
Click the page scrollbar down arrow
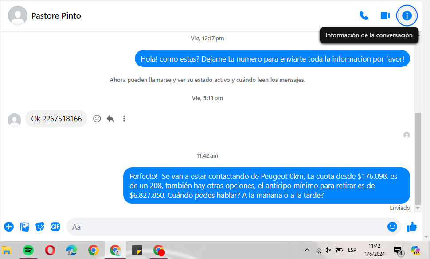(426, 238)
